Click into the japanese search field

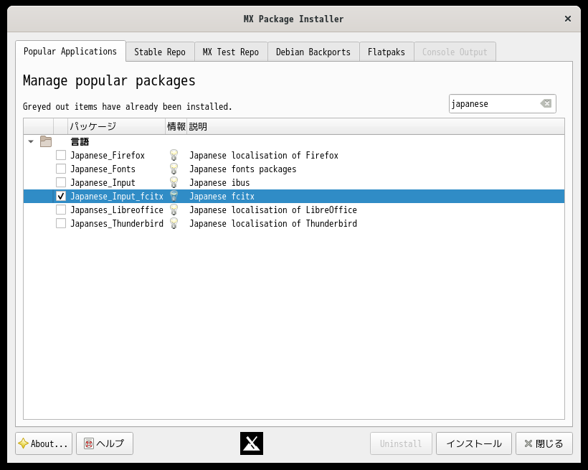[x=494, y=103]
